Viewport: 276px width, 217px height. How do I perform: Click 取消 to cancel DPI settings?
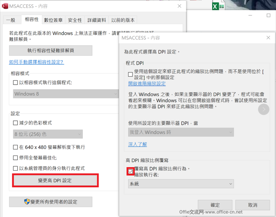(253, 205)
